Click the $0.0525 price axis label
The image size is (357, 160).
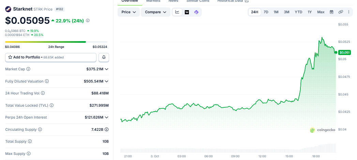[344, 42]
